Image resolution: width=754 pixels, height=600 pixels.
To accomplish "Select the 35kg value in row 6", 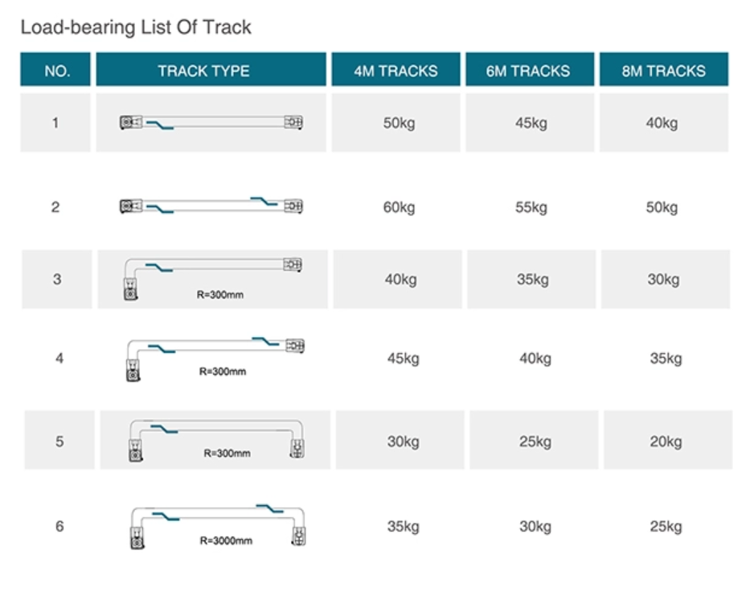I will click(403, 526).
